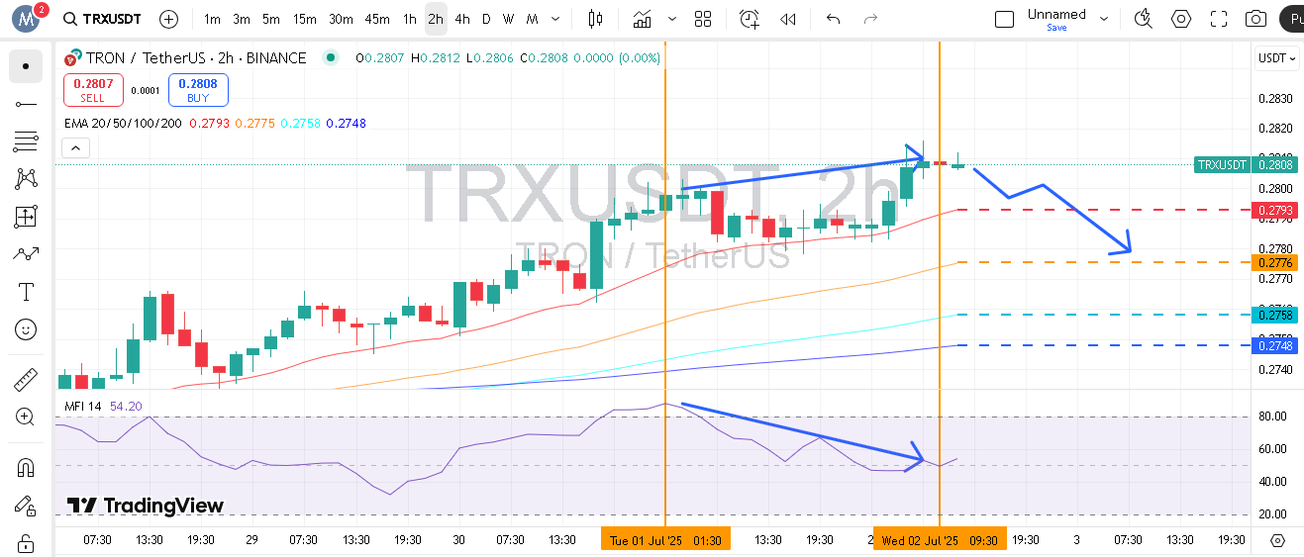This screenshot has width=1304, height=557.
Task: Click the red 0.2793 EMA price label
Action: [x=1274, y=210]
